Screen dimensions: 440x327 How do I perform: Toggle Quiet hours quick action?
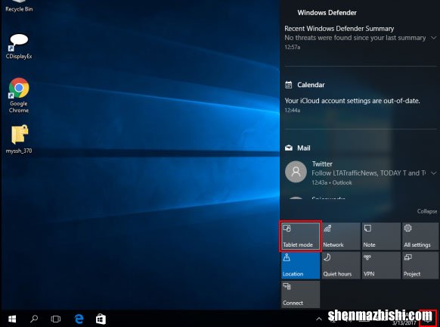click(341, 265)
